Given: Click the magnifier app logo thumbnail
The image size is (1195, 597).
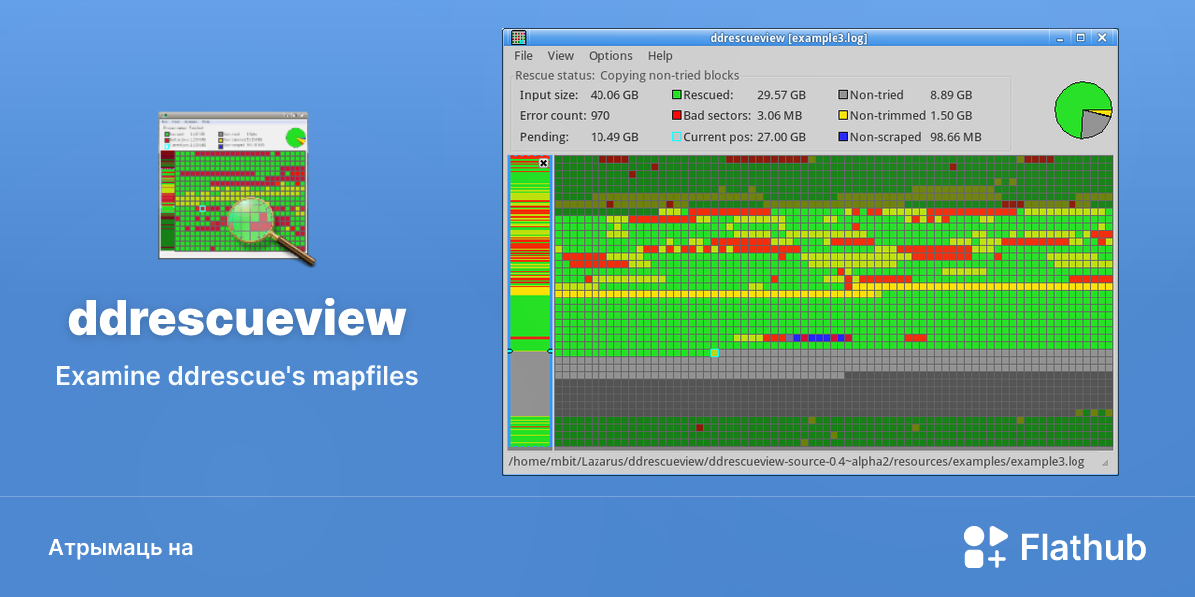Looking at the screenshot, I should point(237,188).
